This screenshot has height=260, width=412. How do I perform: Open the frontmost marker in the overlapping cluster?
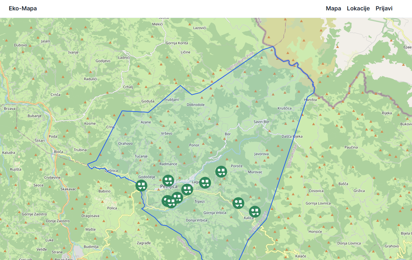[x=171, y=202]
